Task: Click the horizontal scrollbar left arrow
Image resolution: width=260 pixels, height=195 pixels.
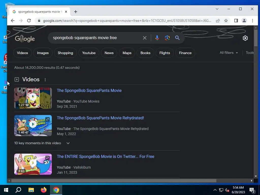Action: pyautogui.click(x=9, y=181)
